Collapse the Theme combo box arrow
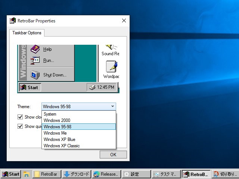 112,106
